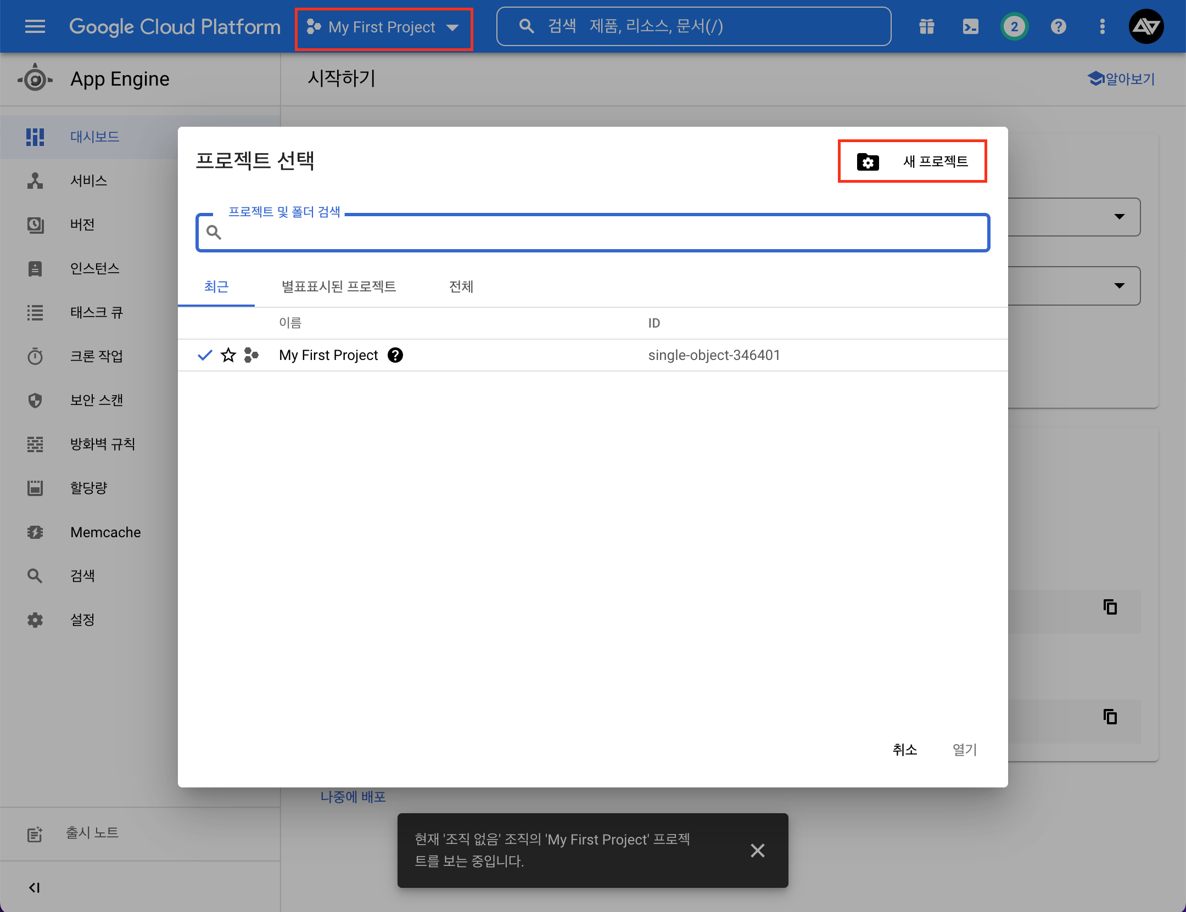
Task: Collapse the sidebar with bottom arrow
Action: (35, 887)
